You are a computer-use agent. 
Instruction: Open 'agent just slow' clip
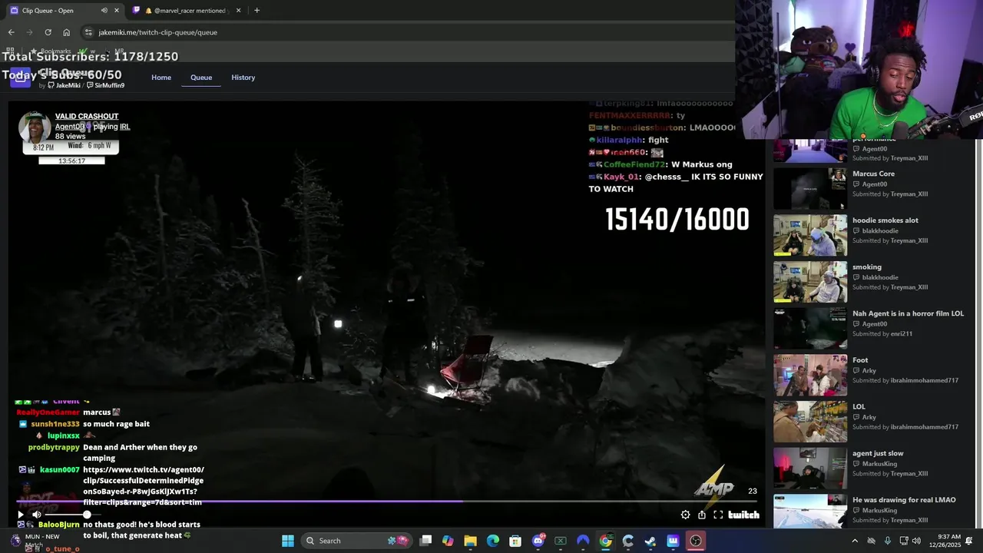(x=878, y=453)
